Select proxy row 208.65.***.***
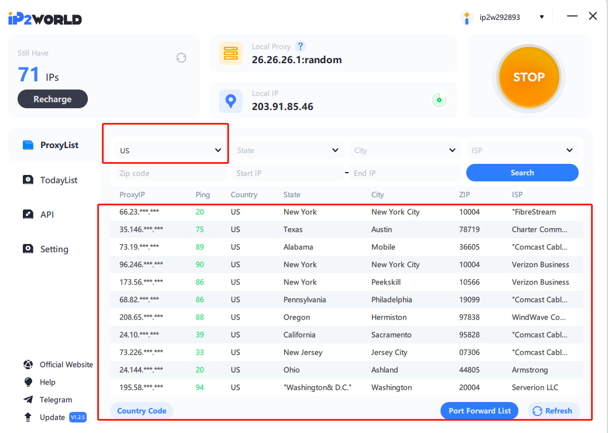The image size is (608, 433). point(347,317)
